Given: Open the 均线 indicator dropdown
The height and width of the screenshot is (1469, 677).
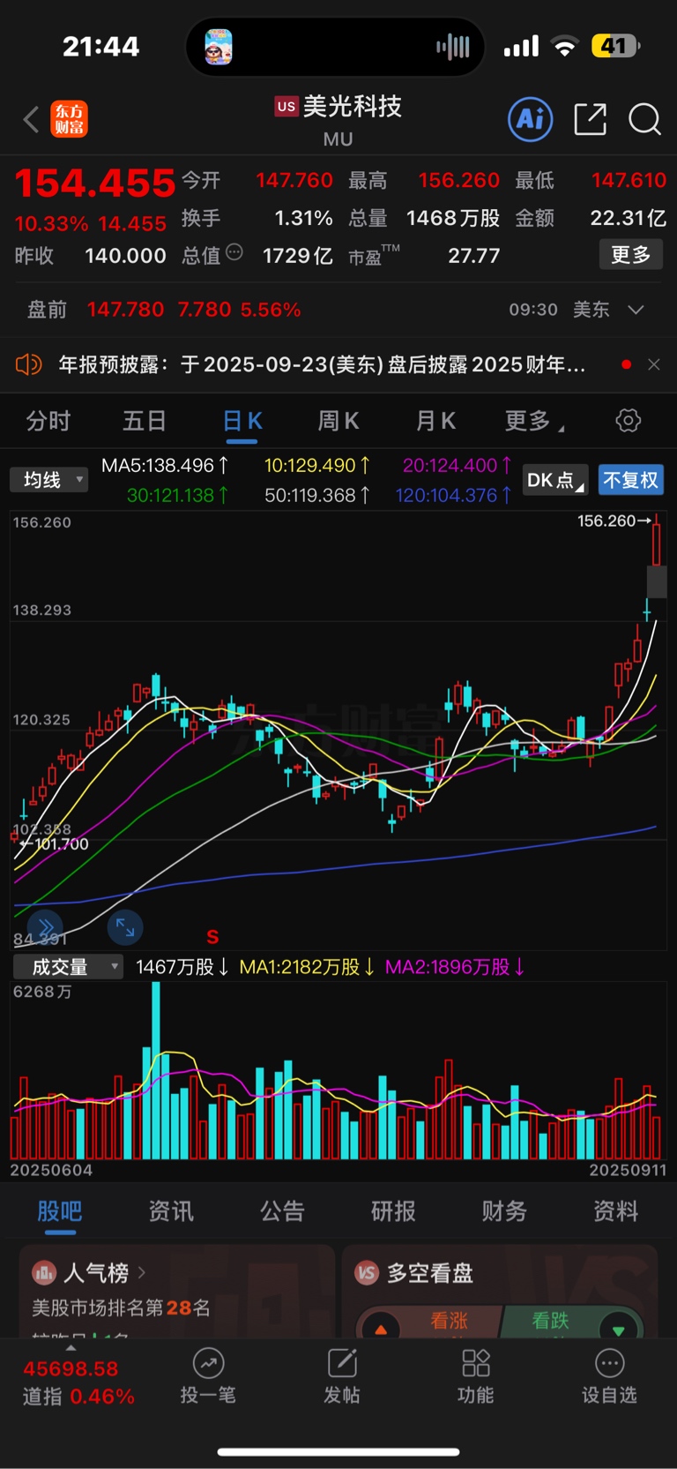Looking at the screenshot, I should click(49, 480).
